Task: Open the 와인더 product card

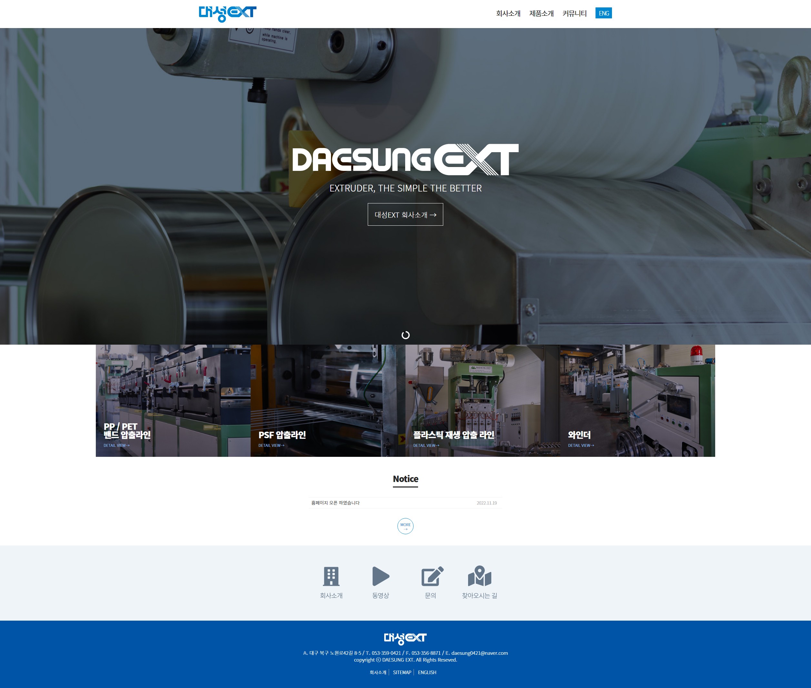Action: (x=638, y=400)
